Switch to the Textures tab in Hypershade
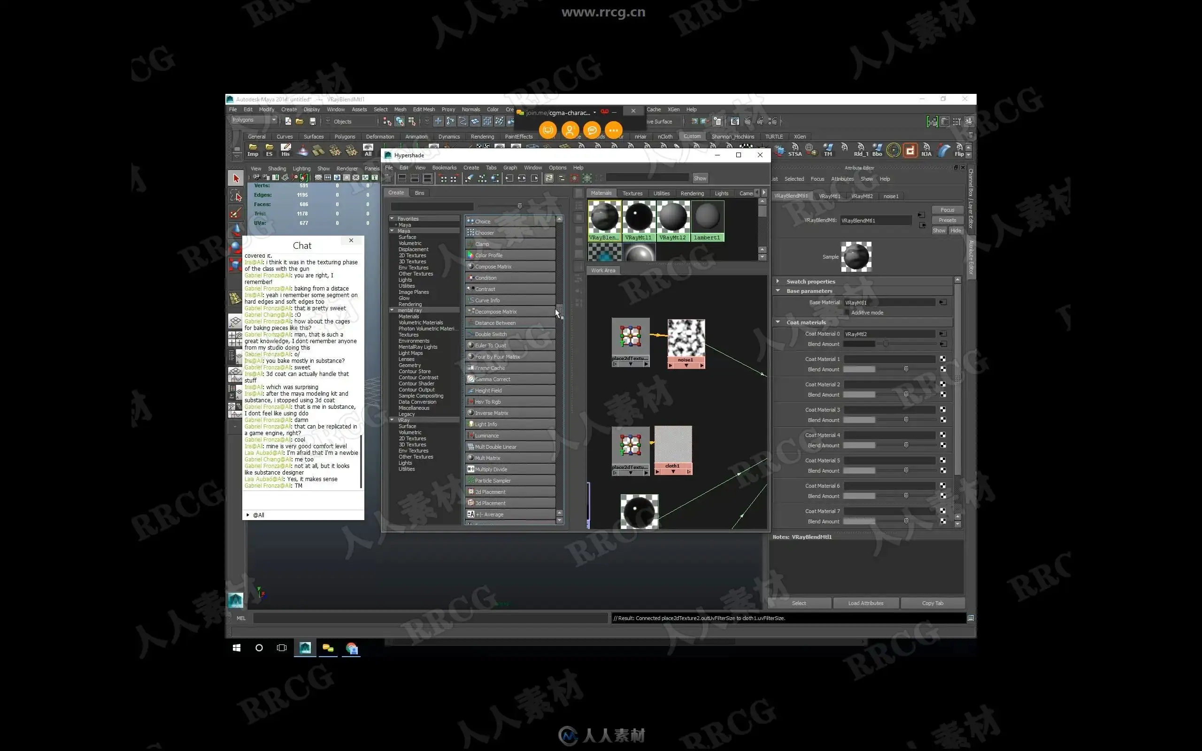Image resolution: width=1202 pixels, height=751 pixels. click(632, 193)
